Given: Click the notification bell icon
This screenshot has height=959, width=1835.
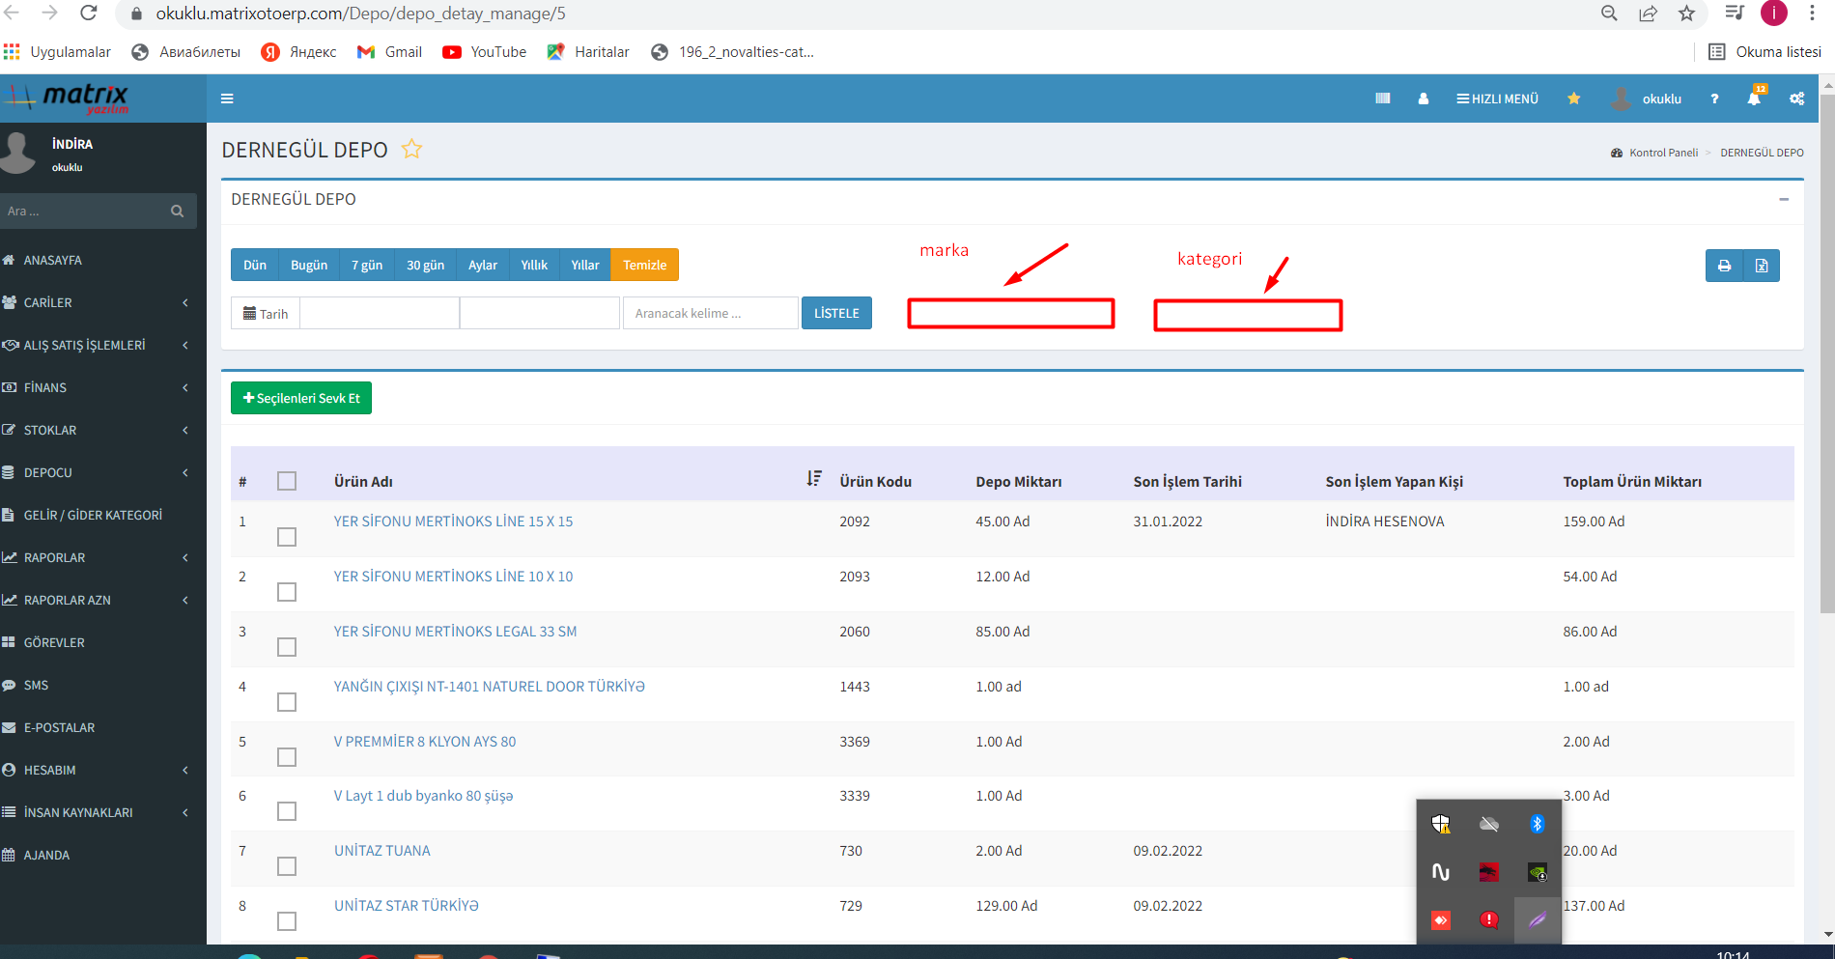Looking at the screenshot, I should 1754,99.
